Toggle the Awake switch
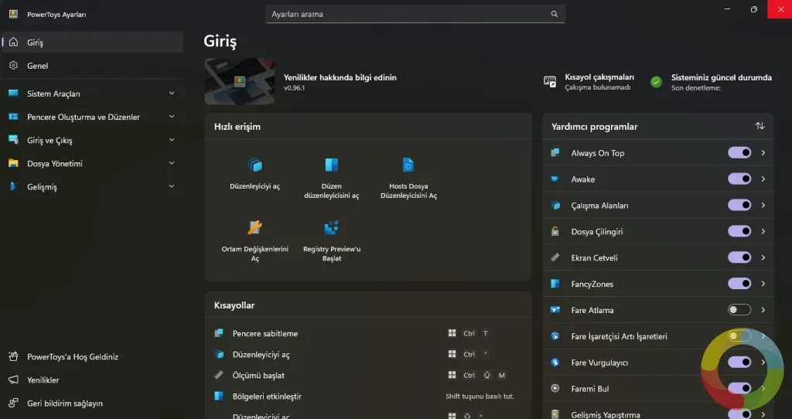 coord(739,179)
